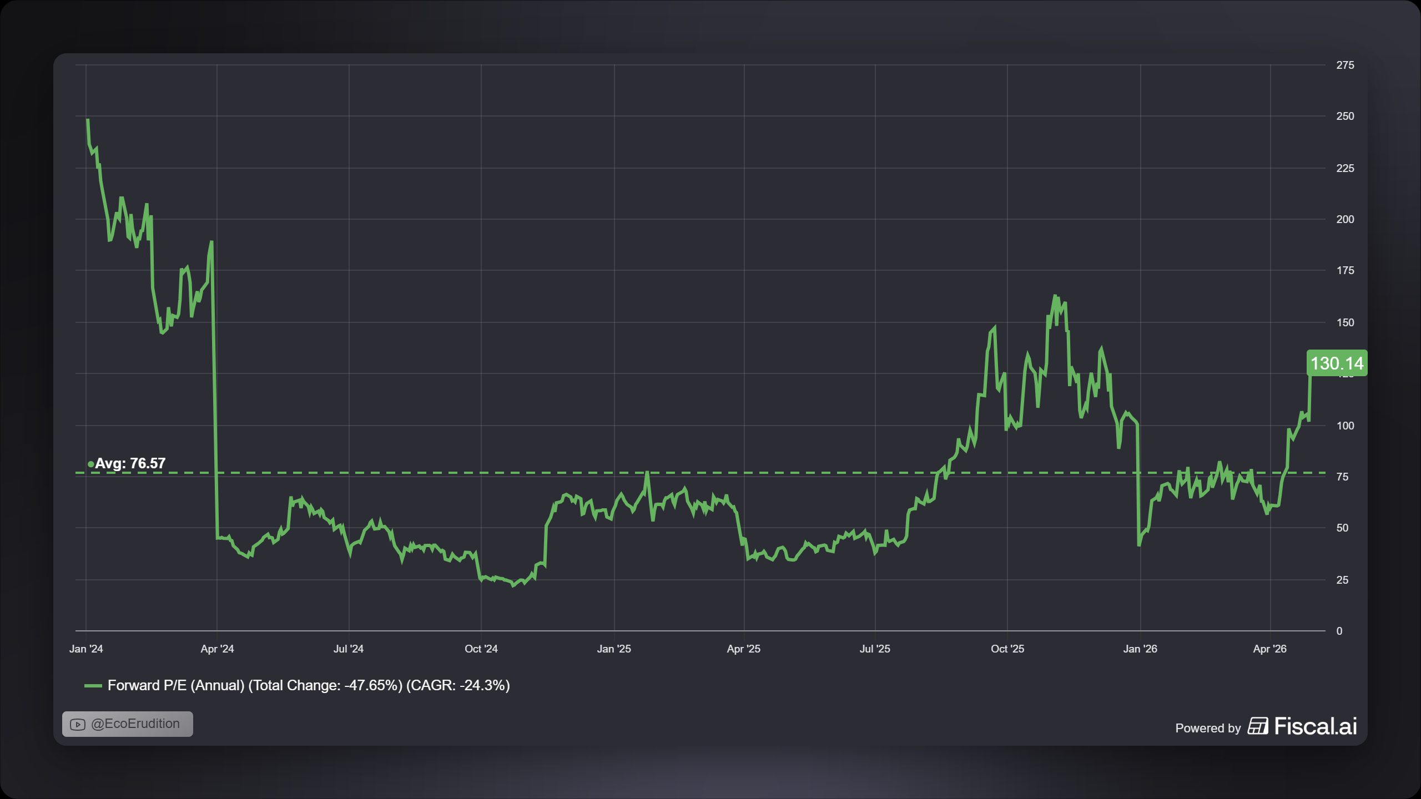Image resolution: width=1421 pixels, height=799 pixels.
Task: Select the "Apr '24" x-axis label
Action: point(217,649)
